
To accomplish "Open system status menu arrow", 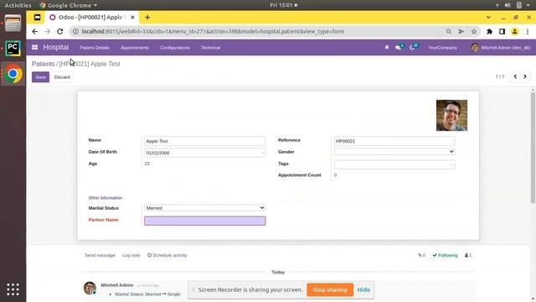I will (x=528, y=5).
